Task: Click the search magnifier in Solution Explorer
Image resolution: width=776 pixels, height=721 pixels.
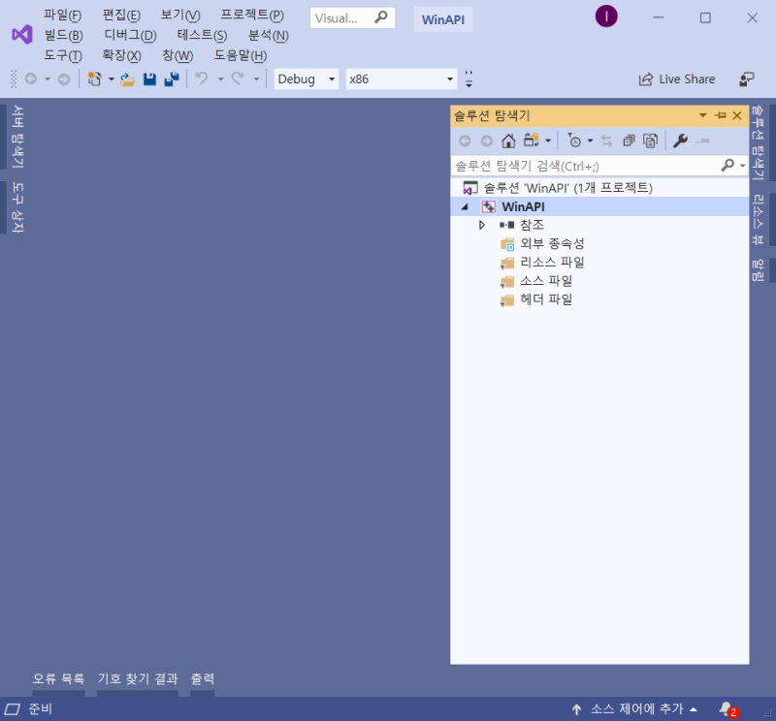Action: pyautogui.click(x=727, y=165)
